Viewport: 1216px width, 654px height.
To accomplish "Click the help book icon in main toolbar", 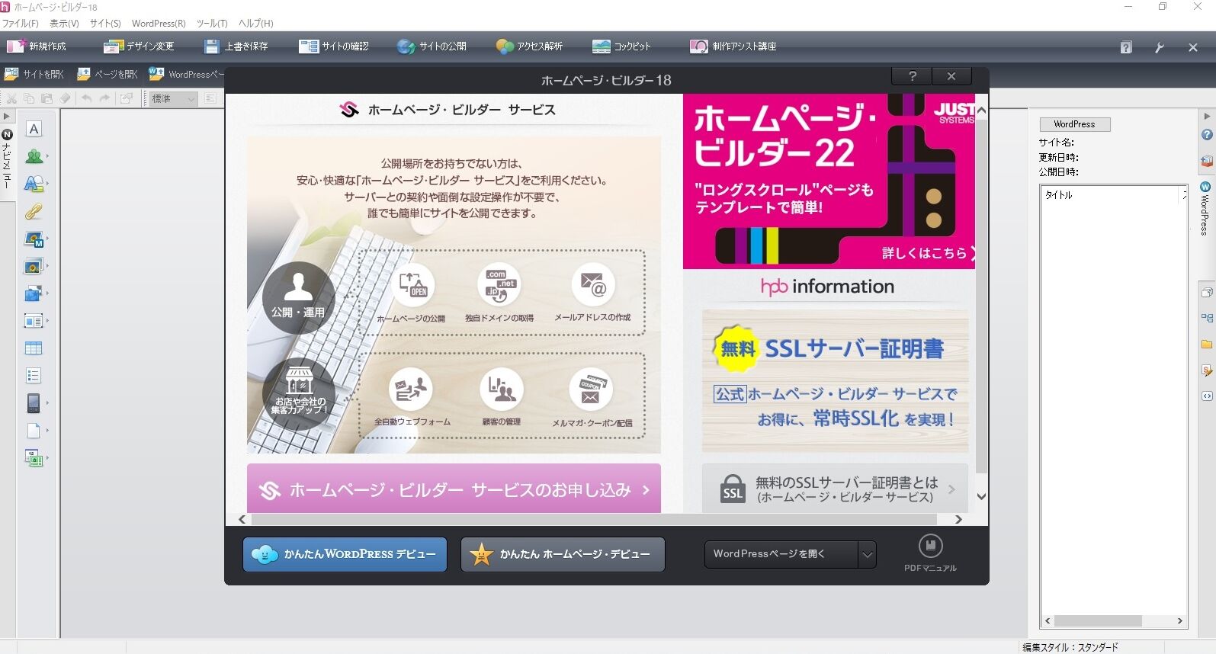I will pyautogui.click(x=1126, y=47).
